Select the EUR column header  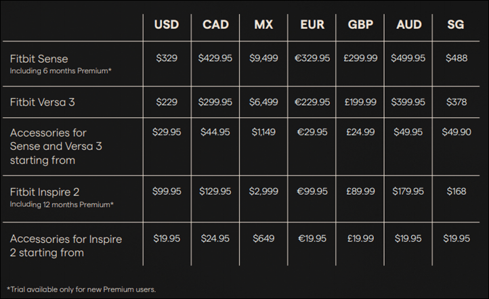(x=312, y=24)
